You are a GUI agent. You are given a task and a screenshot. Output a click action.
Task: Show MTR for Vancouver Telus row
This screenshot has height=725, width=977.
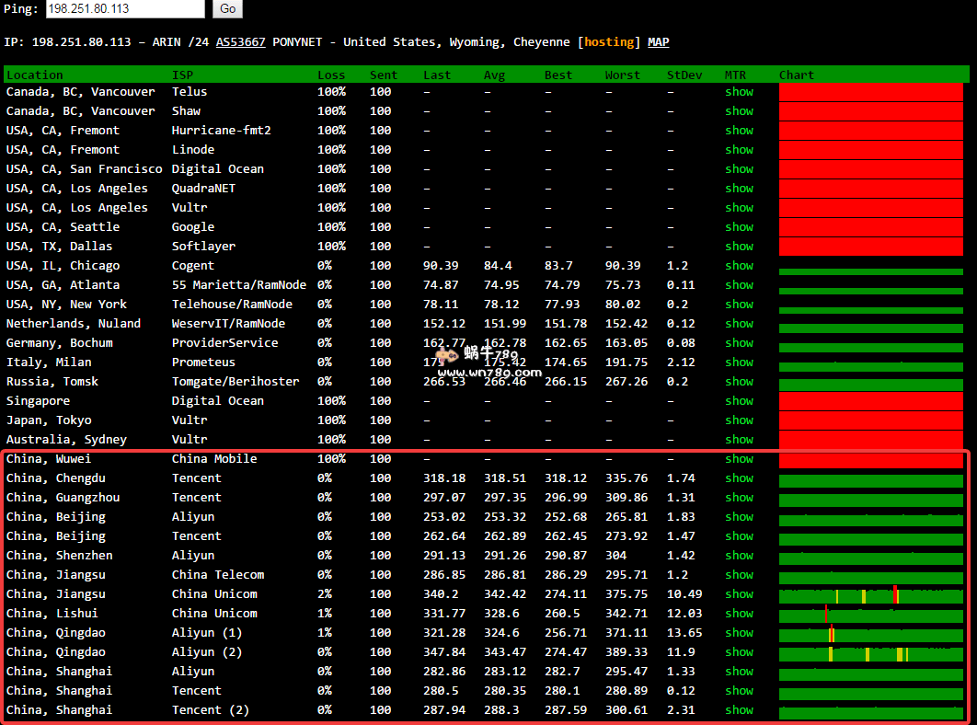point(739,92)
